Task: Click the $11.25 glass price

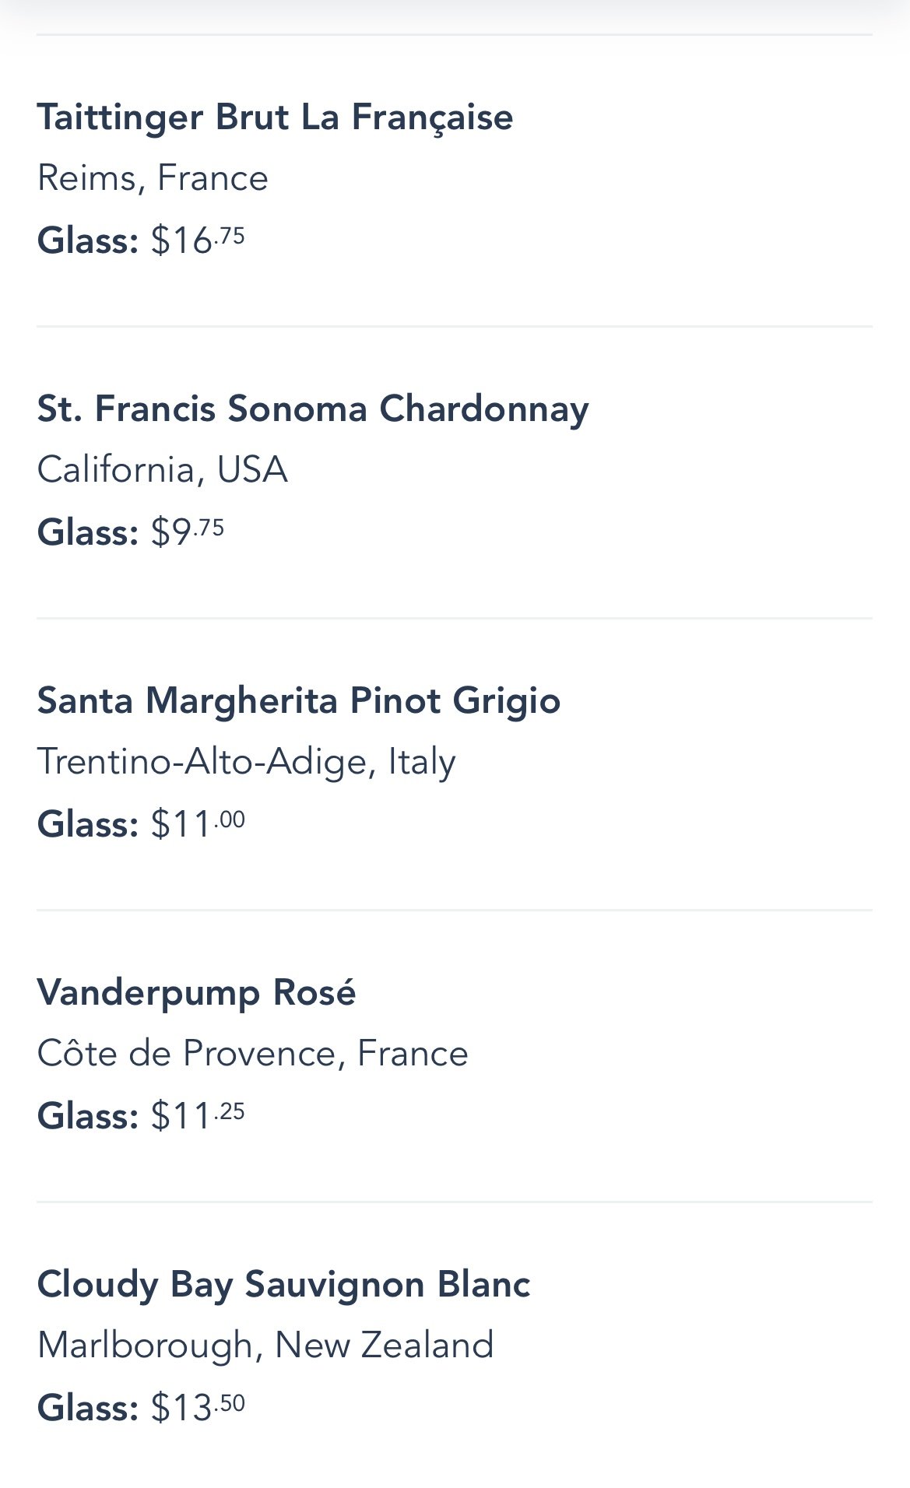Action: pyautogui.click(x=198, y=1115)
